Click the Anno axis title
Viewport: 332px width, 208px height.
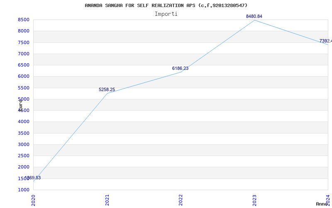(322, 204)
